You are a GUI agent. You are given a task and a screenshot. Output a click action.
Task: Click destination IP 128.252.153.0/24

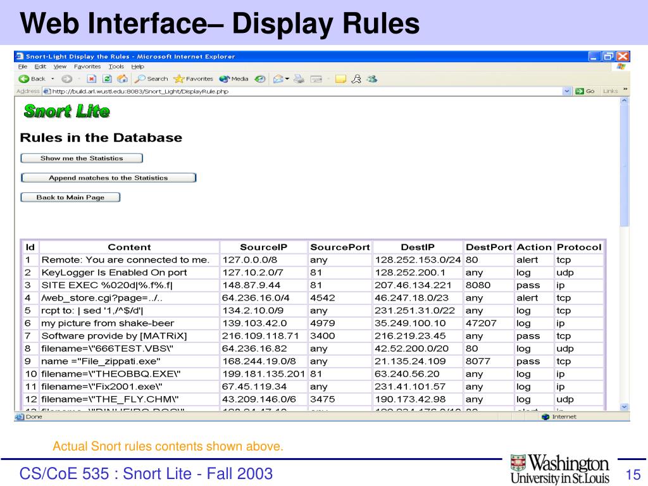(x=418, y=260)
